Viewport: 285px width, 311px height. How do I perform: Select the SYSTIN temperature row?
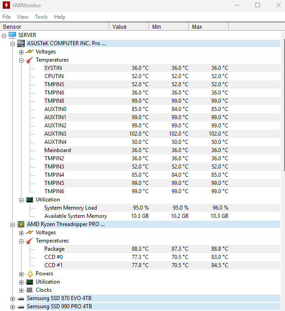162,68
